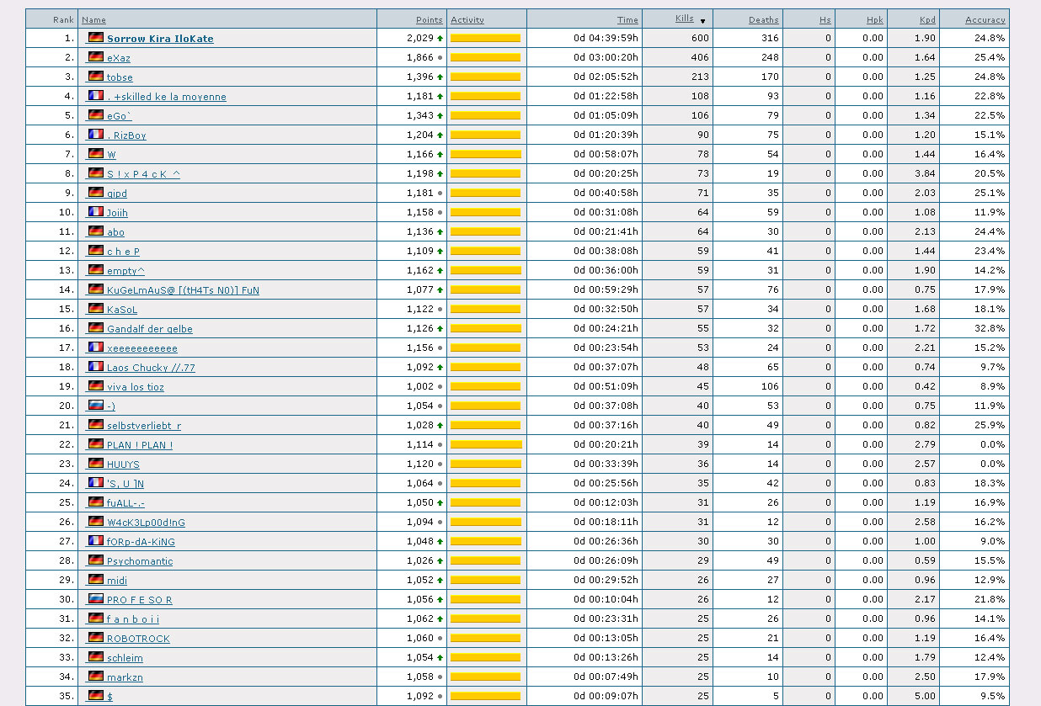Click the flag icon beside xeeeeeeeeeeee

pyautogui.click(x=96, y=348)
